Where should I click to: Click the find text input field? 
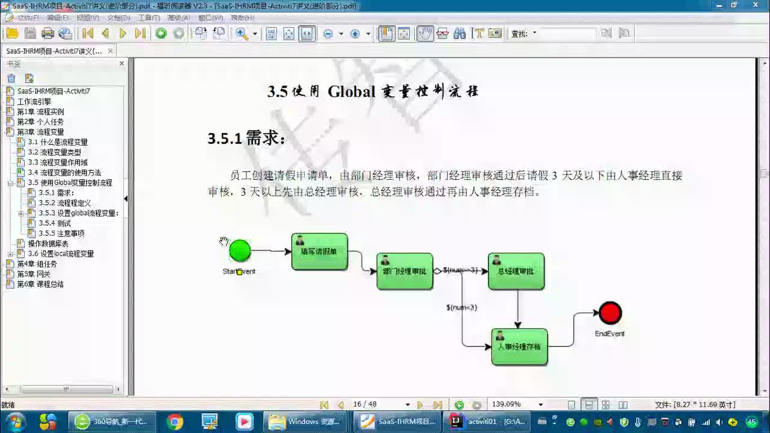[x=567, y=34]
